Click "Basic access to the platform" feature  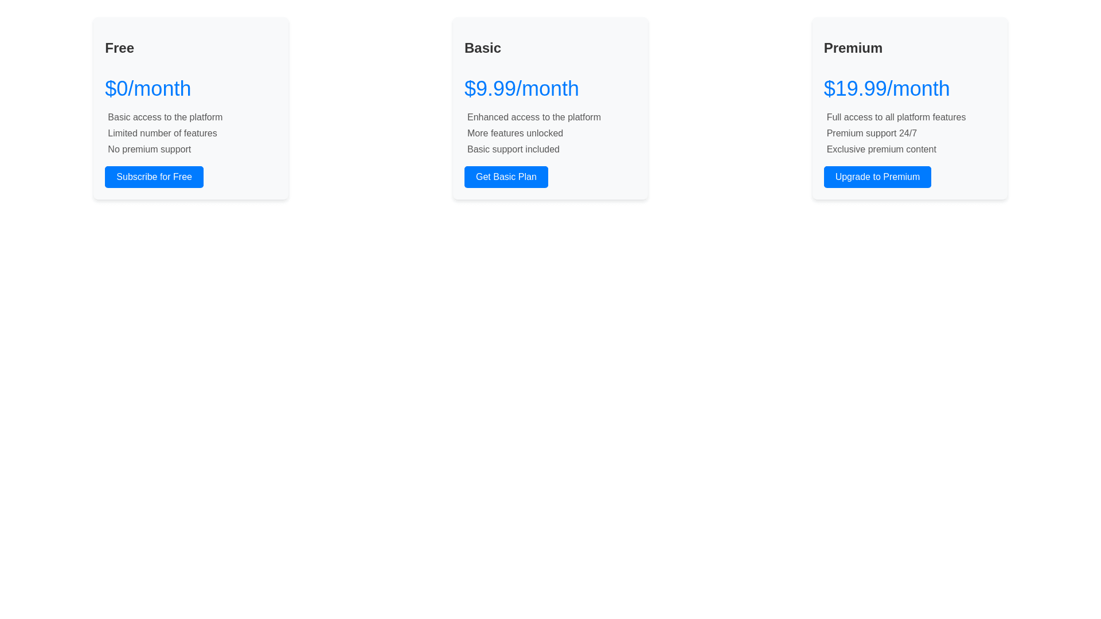(x=165, y=117)
